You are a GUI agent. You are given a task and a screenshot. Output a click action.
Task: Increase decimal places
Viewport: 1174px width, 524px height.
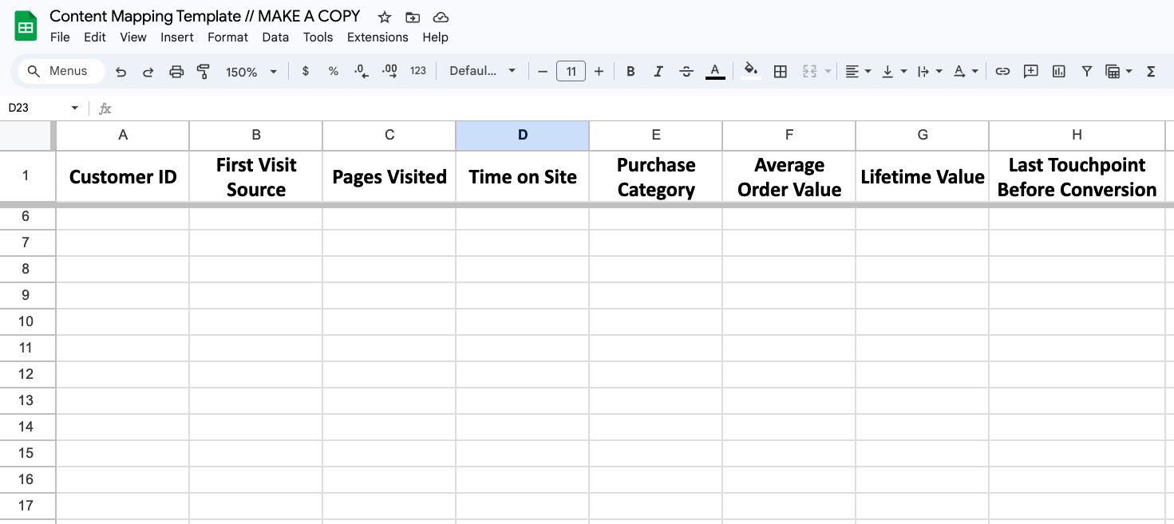(x=389, y=71)
